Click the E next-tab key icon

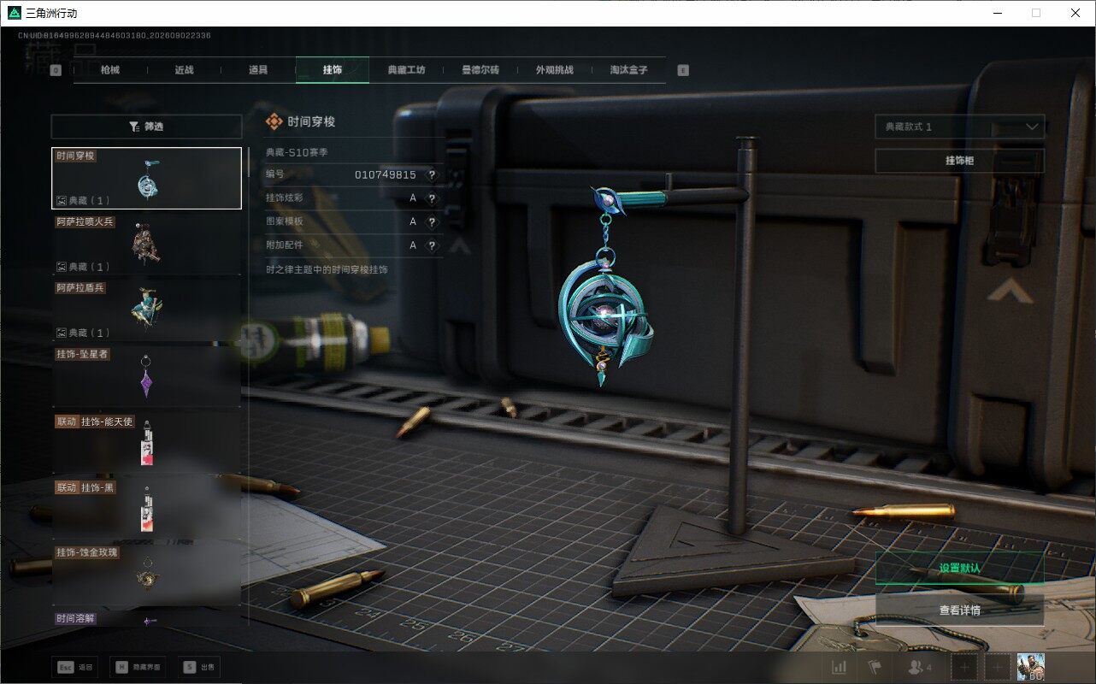pos(682,71)
